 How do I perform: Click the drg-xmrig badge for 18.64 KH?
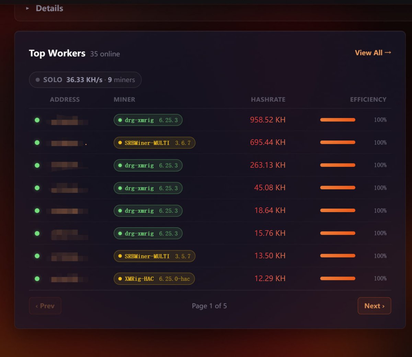pyautogui.click(x=148, y=211)
